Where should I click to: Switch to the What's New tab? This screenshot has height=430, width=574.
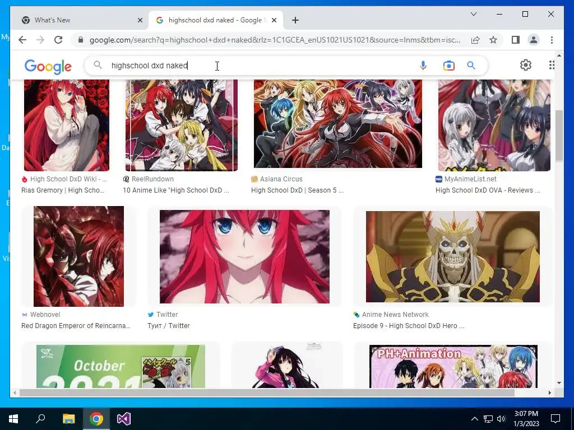(80, 20)
